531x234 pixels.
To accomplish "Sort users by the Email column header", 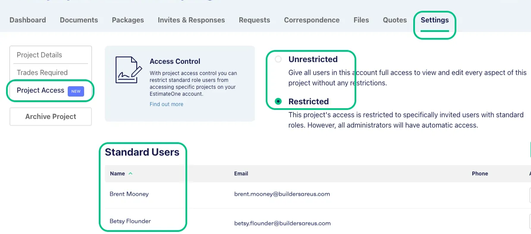I will tap(241, 174).
